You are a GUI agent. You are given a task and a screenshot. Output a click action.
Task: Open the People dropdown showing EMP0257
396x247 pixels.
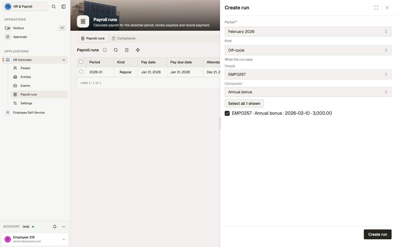[x=308, y=74]
